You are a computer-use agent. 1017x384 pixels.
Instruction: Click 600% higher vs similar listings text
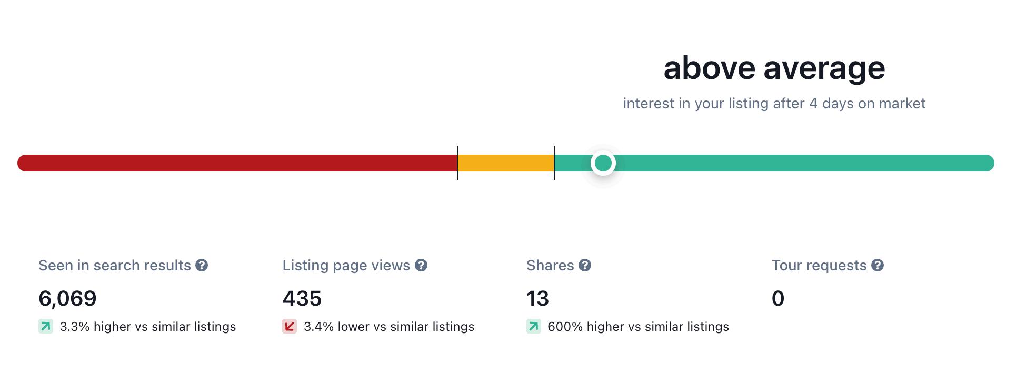pos(638,327)
